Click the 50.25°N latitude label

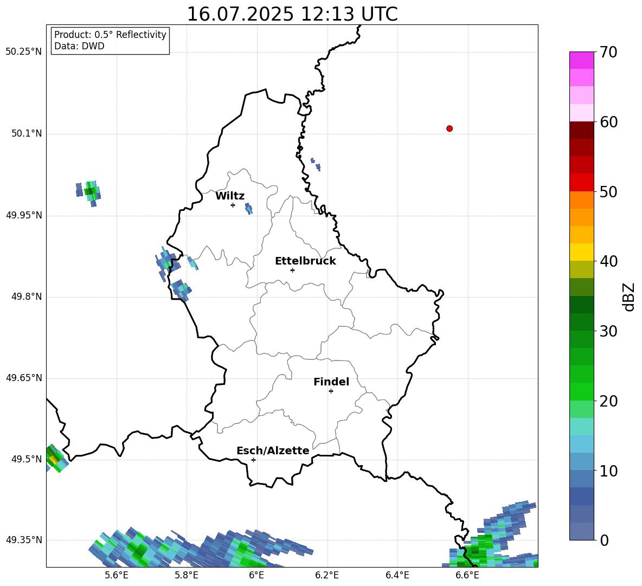[x=24, y=52]
